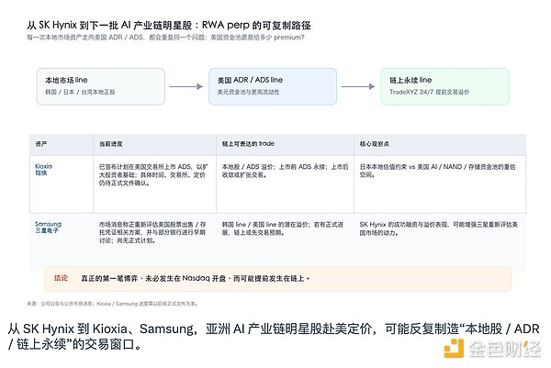Click bottom caption line starting "从 SK Hynix 到 Kioxia"
Image resolution: width=551 pixels, height=368 pixels.
tap(274, 329)
